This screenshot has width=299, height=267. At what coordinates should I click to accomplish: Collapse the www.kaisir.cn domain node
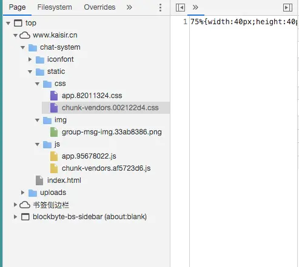16,35
